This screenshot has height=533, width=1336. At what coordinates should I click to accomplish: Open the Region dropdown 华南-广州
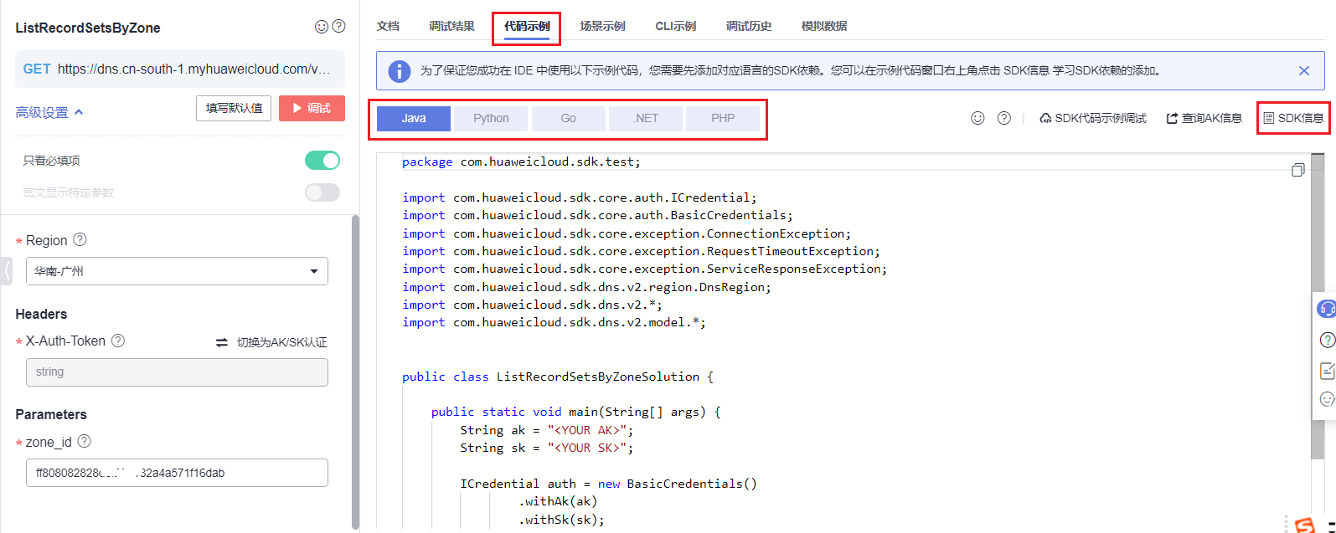point(177,271)
